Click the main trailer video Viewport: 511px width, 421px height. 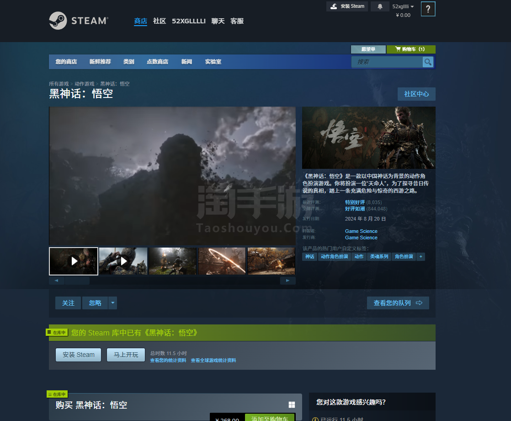pos(172,176)
